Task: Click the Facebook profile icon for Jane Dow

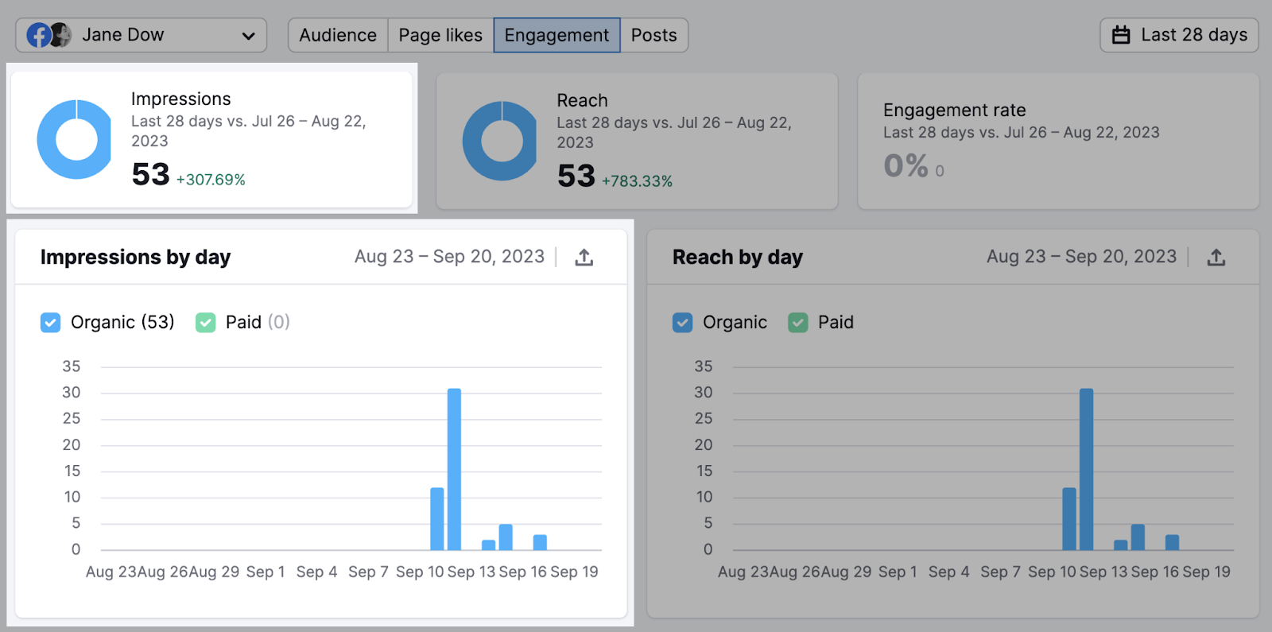Action: tap(38, 35)
